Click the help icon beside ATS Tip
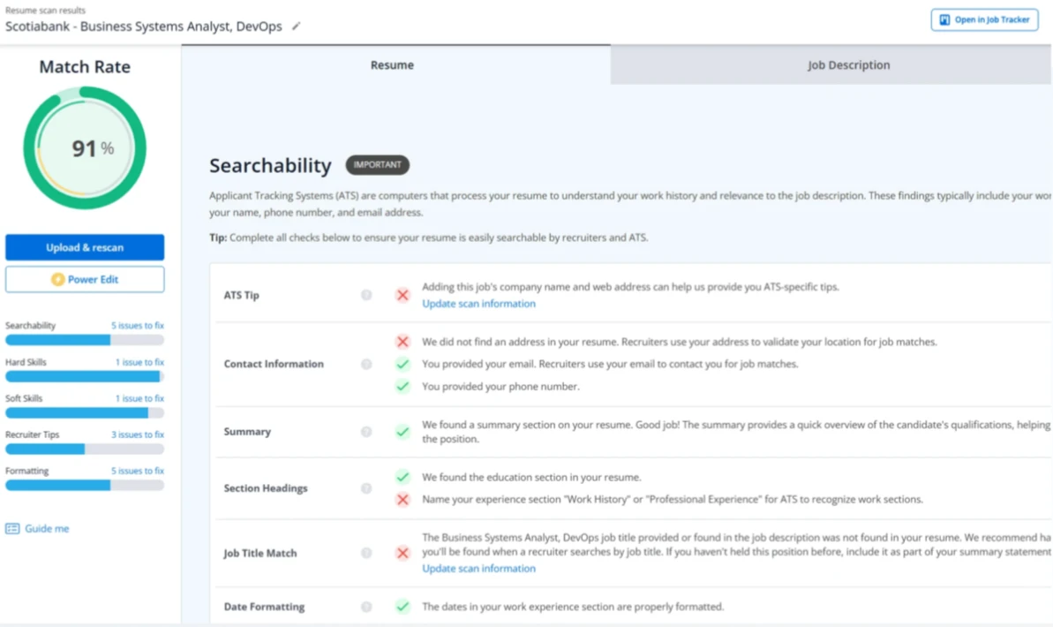The width and height of the screenshot is (1053, 627). pyautogui.click(x=366, y=295)
